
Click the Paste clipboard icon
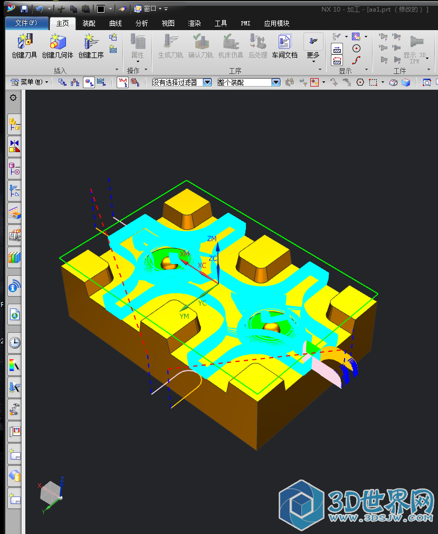coord(86,9)
